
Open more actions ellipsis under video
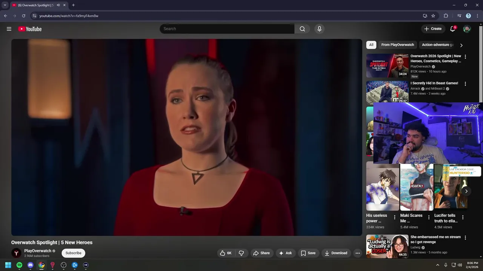pyautogui.click(x=358, y=253)
